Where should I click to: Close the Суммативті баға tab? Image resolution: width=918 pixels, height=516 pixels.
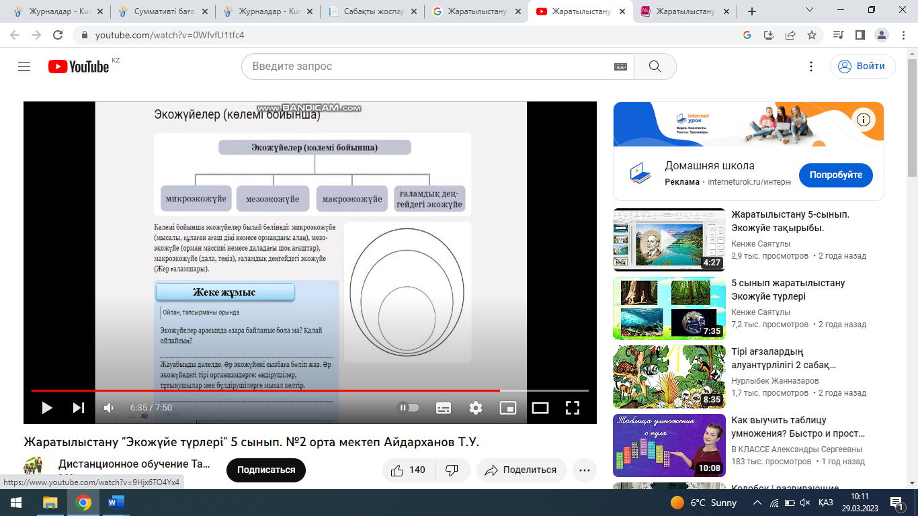205,11
